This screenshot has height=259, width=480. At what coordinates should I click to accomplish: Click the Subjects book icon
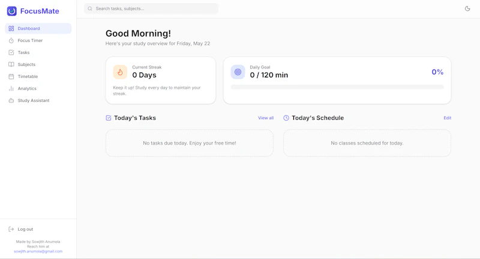11,64
